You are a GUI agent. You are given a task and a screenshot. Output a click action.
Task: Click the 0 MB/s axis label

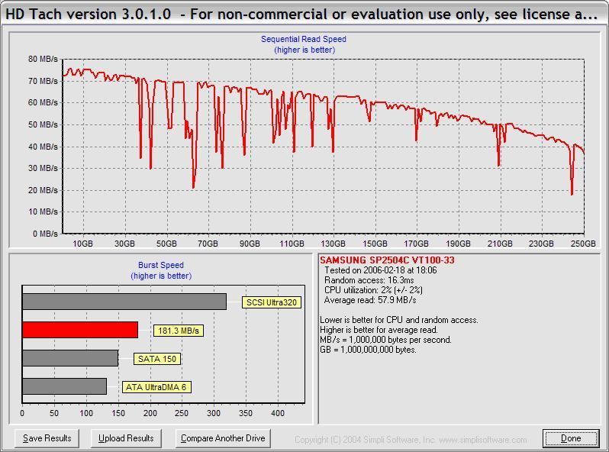45,234
